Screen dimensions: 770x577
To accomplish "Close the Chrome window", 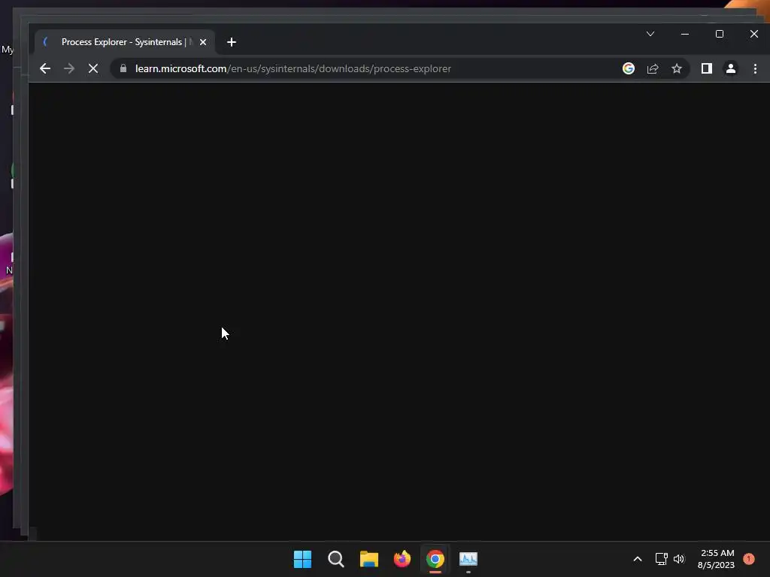I will [x=753, y=34].
